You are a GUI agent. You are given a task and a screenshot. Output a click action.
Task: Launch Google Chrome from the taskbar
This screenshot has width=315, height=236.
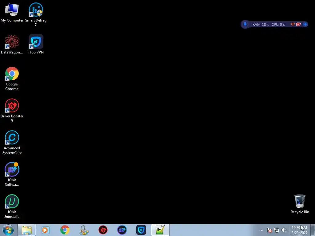pyautogui.click(x=65, y=230)
